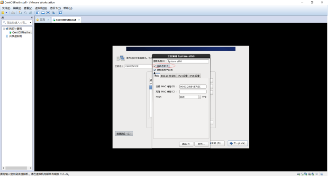Click the 配置网络(C) button
The height and width of the screenshot is (176, 328).
(x=124, y=134)
